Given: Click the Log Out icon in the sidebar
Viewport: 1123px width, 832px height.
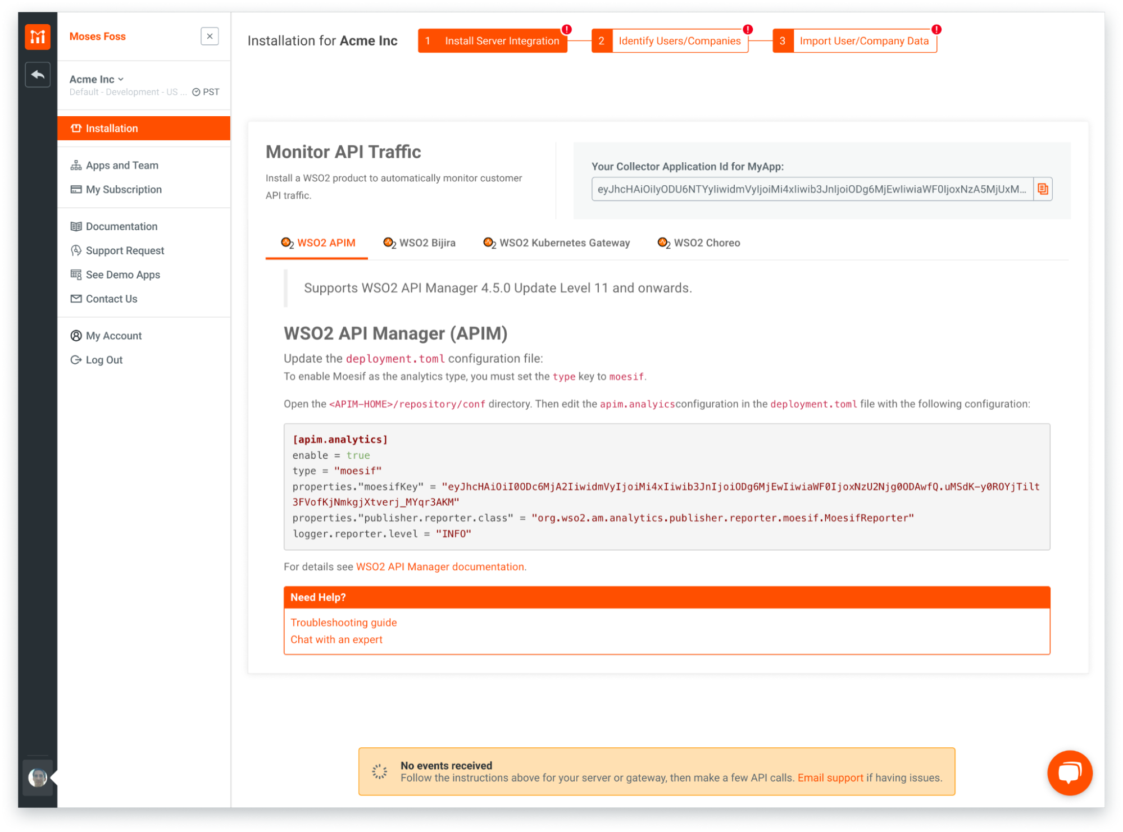Looking at the screenshot, I should tap(76, 359).
